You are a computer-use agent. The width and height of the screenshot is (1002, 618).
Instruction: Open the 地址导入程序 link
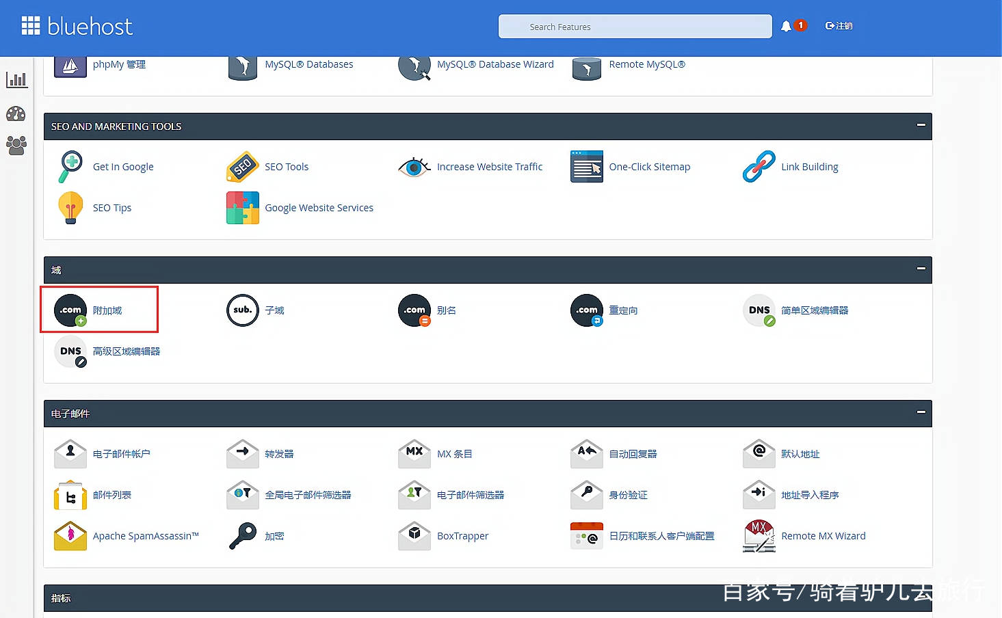[x=810, y=495]
